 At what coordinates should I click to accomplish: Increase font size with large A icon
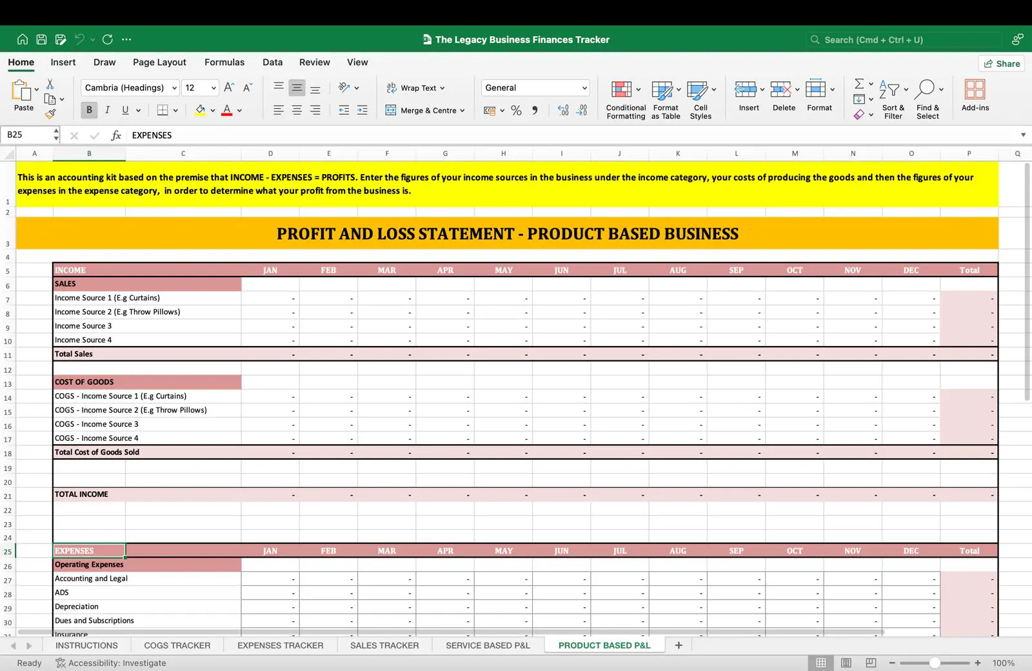point(228,88)
